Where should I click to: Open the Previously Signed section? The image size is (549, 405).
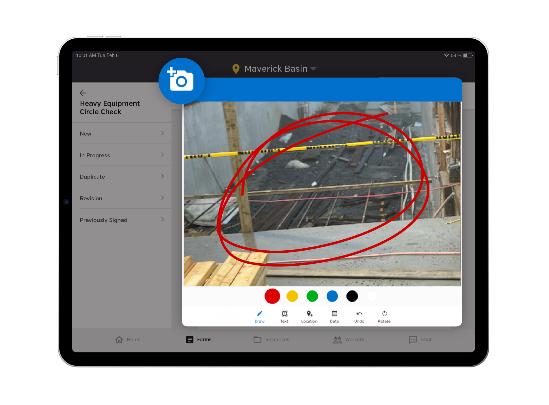(122, 220)
